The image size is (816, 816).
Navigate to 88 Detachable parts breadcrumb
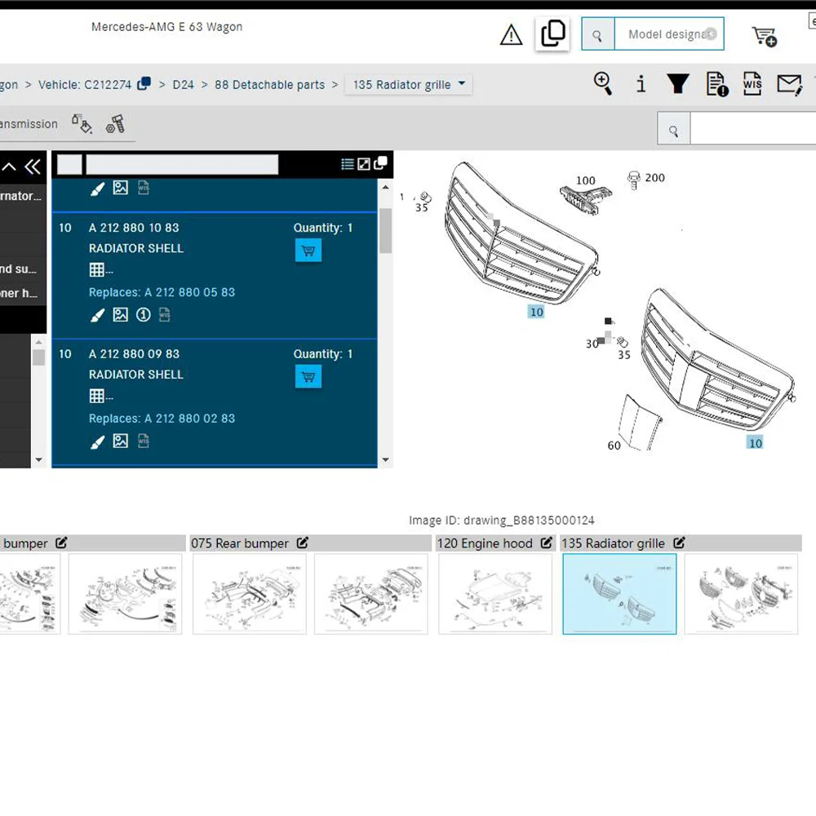tap(269, 84)
